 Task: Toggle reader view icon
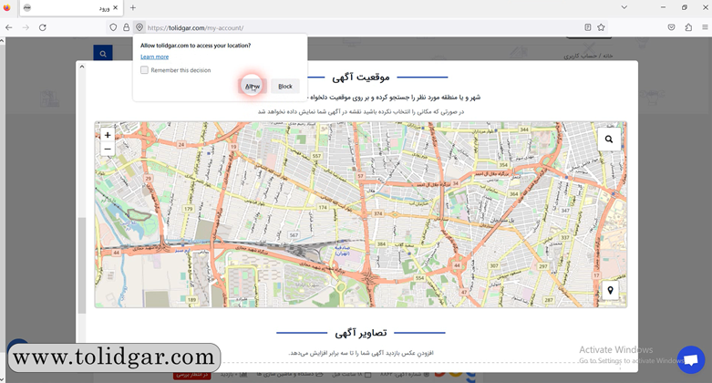[x=588, y=27]
